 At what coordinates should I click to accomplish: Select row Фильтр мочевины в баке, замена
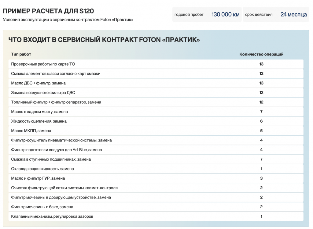pyautogui.click(x=156, y=207)
